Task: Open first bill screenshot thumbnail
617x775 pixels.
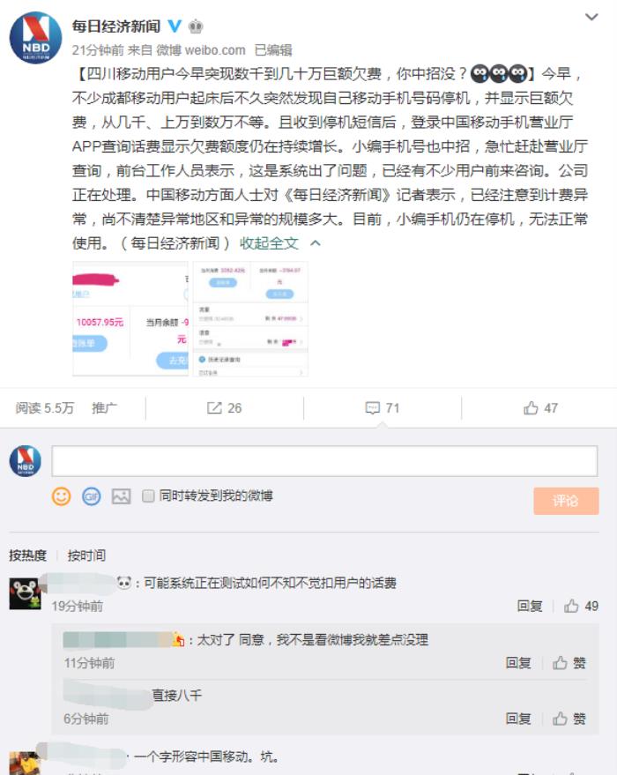Action: point(131,319)
